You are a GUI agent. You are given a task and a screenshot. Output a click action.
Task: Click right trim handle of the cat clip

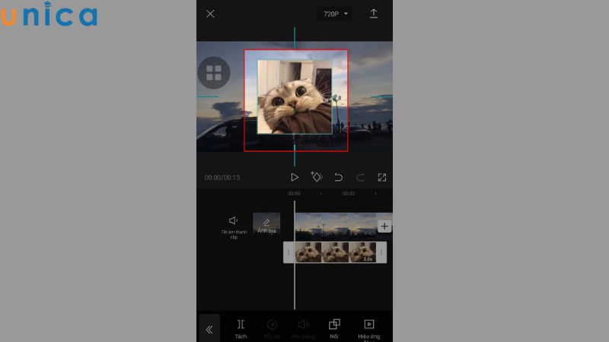click(x=381, y=252)
